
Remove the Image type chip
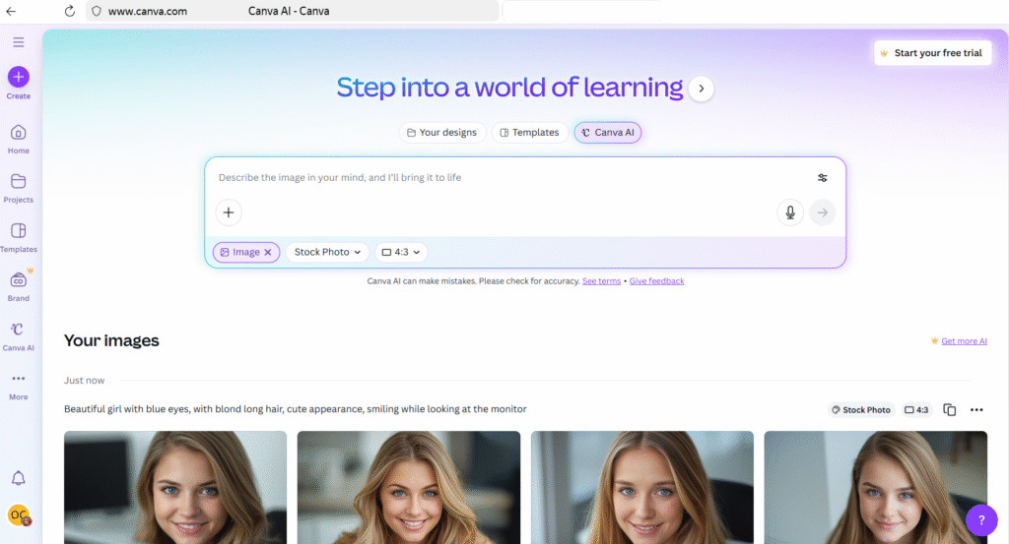pos(268,253)
